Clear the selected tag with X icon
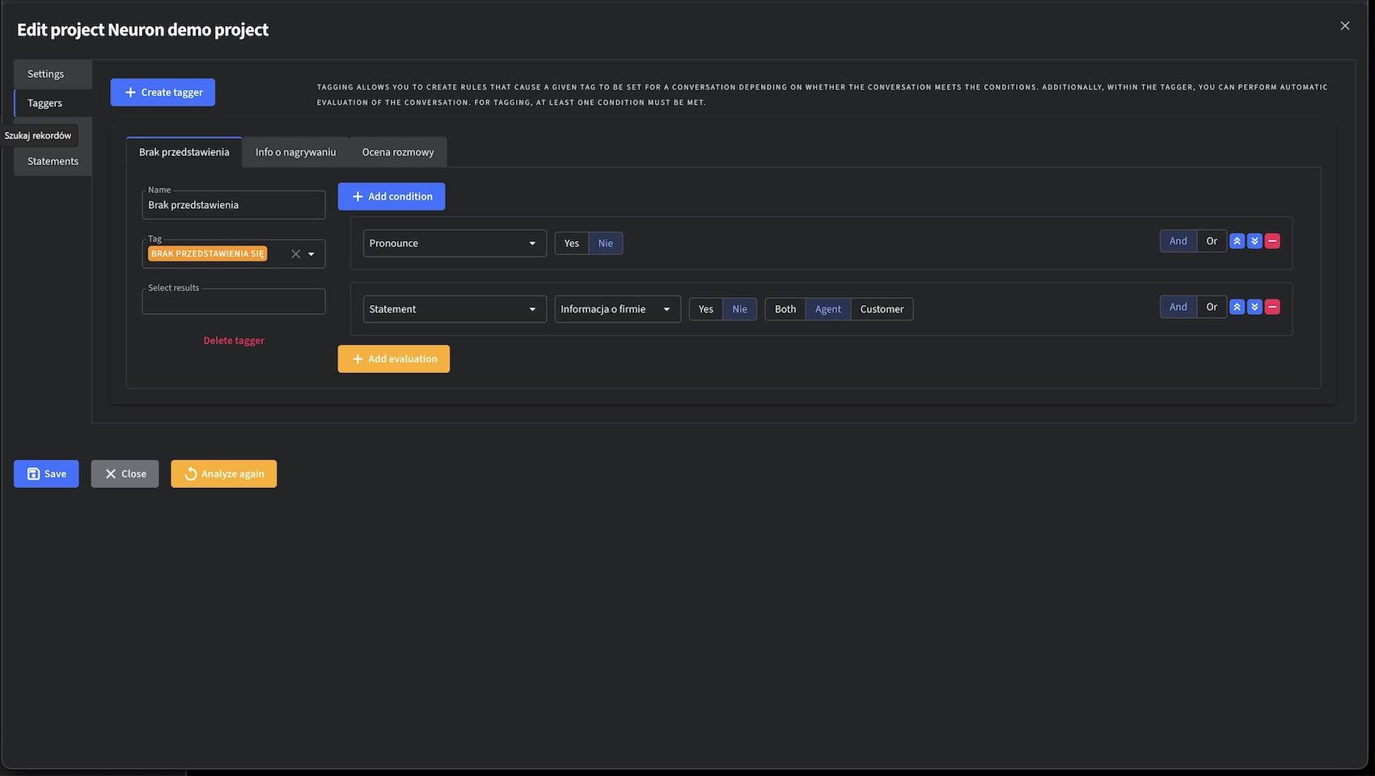Viewport: 1375px width, 776px height. pos(296,254)
